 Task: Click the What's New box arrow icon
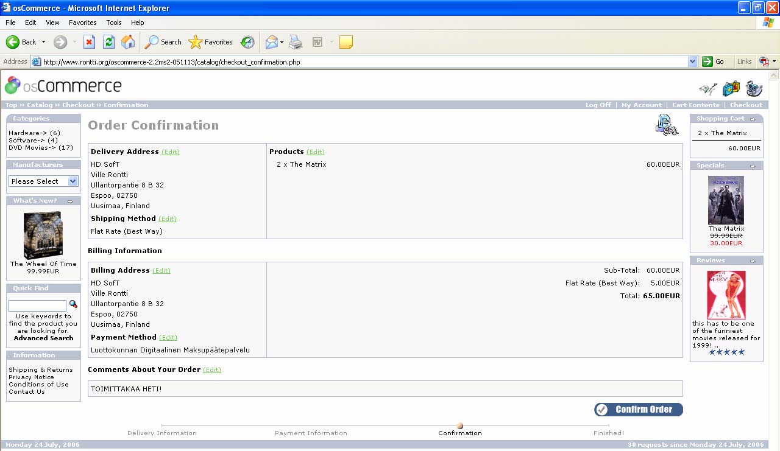(70, 201)
